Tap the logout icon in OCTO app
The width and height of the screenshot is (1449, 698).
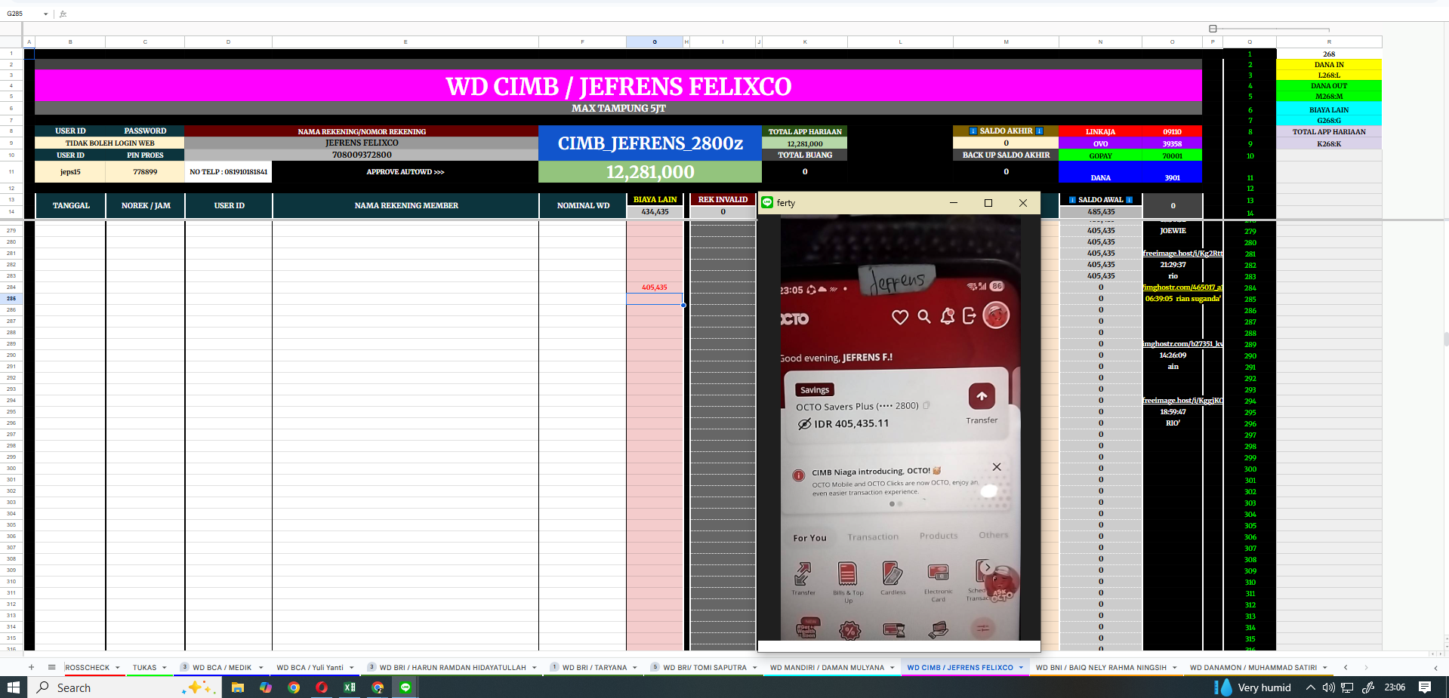[x=970, y=315]
